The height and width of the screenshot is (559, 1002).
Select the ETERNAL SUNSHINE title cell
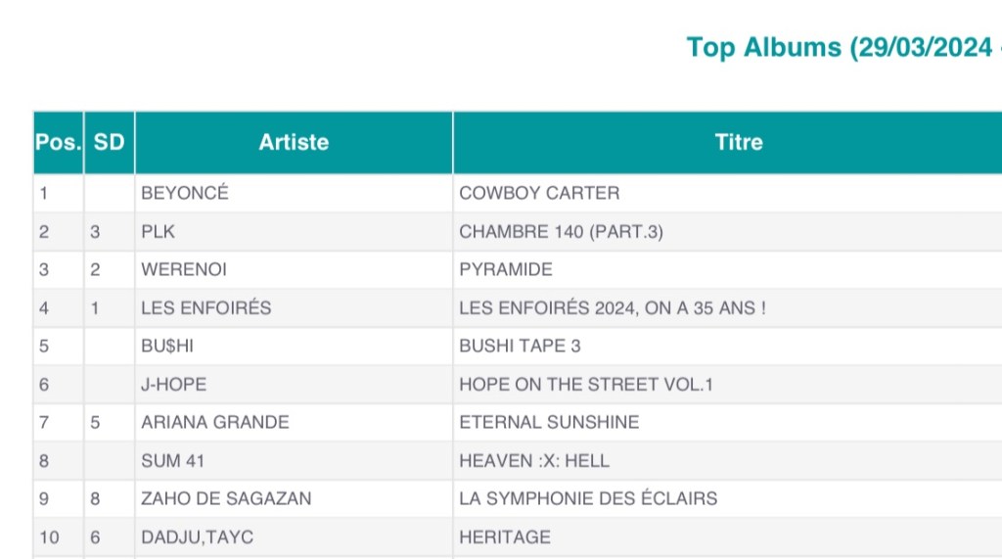pos(549,422)
